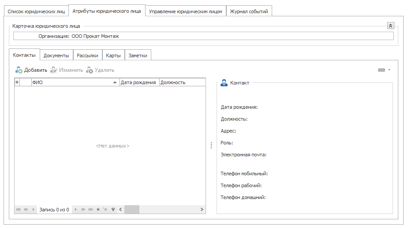This screenshot has height=229, width=408.
Task: Jump to last record in navigator
Action: coord(90,210)
